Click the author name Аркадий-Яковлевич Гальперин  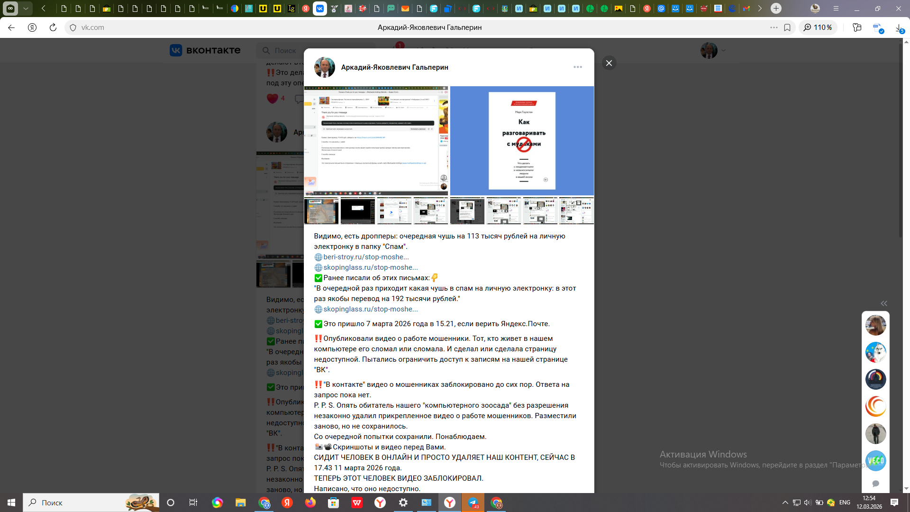click(394, 67)
